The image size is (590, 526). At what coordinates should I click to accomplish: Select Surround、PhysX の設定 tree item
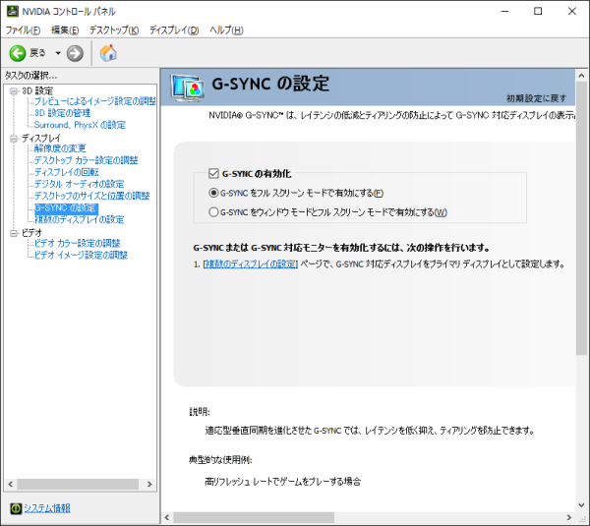point(80,125)
